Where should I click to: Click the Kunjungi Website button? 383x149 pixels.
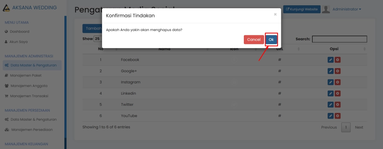click(x=301, y=9)
